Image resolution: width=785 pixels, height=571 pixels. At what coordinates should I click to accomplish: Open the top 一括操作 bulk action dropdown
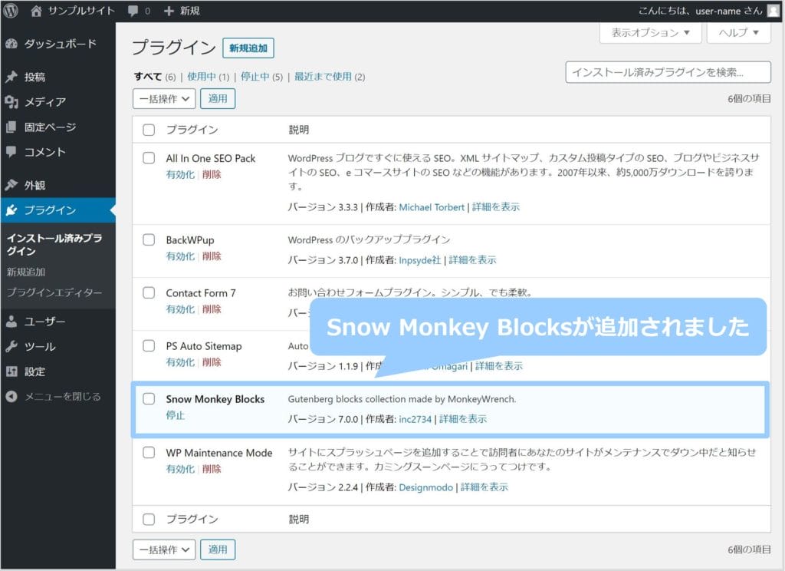click(164, 99)
